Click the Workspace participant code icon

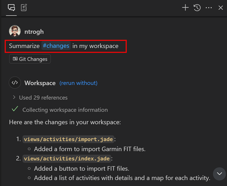pos(15,83)
